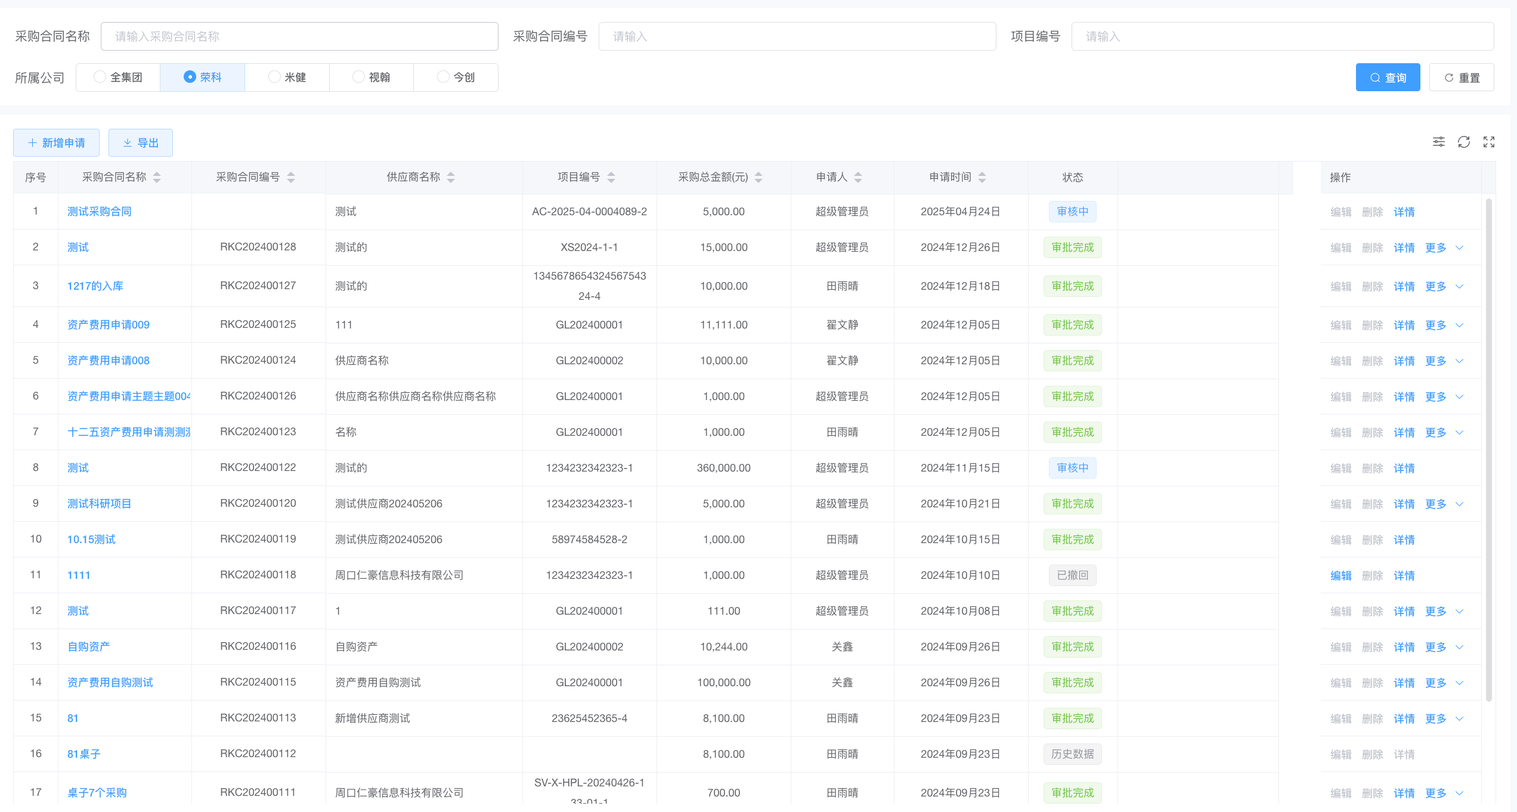Viewport: 1517px width, 812px height.
Task: Click the 新增申请 button
Action: pos(56,143)
